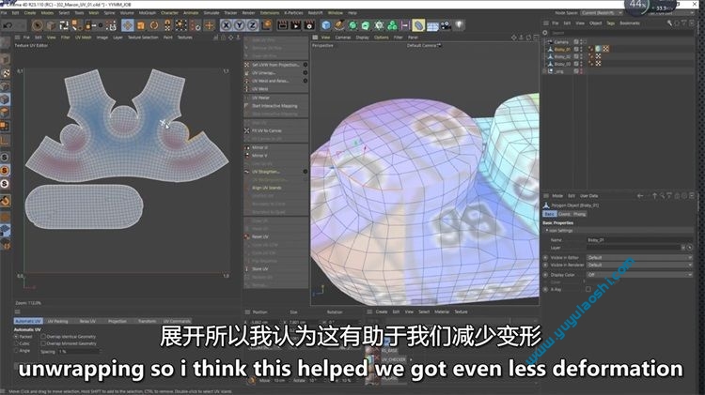Run Set UVW from Projection command
This screenshot has width=705, height=395.
(x=275, y=65)
